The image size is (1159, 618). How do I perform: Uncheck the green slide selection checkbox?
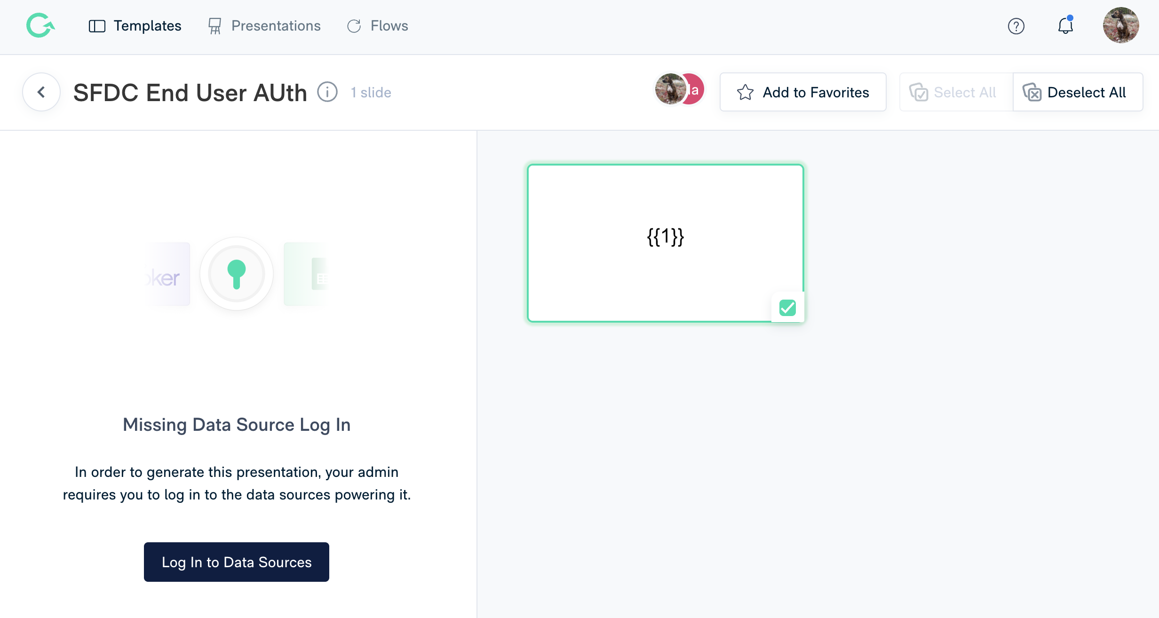coord(787,308)
